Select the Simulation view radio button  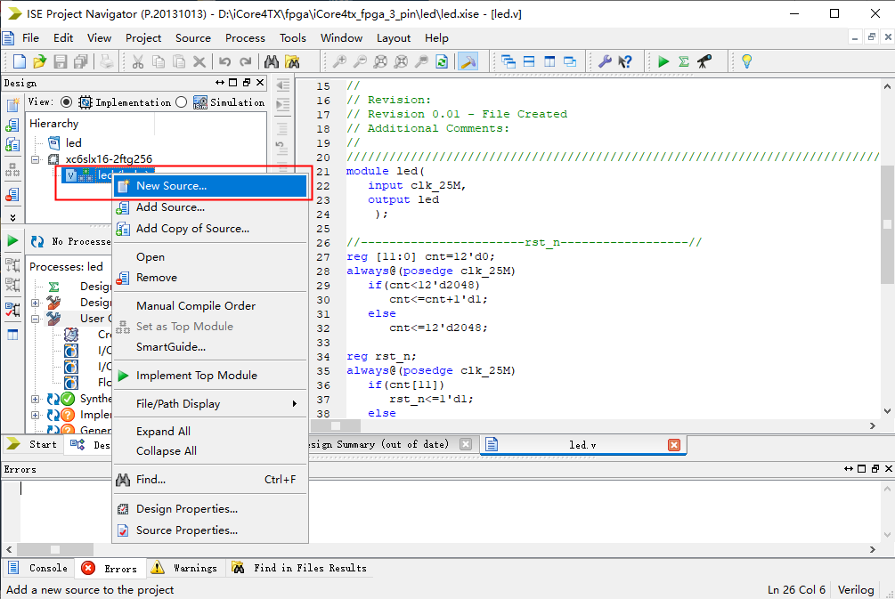pos(182,102)
